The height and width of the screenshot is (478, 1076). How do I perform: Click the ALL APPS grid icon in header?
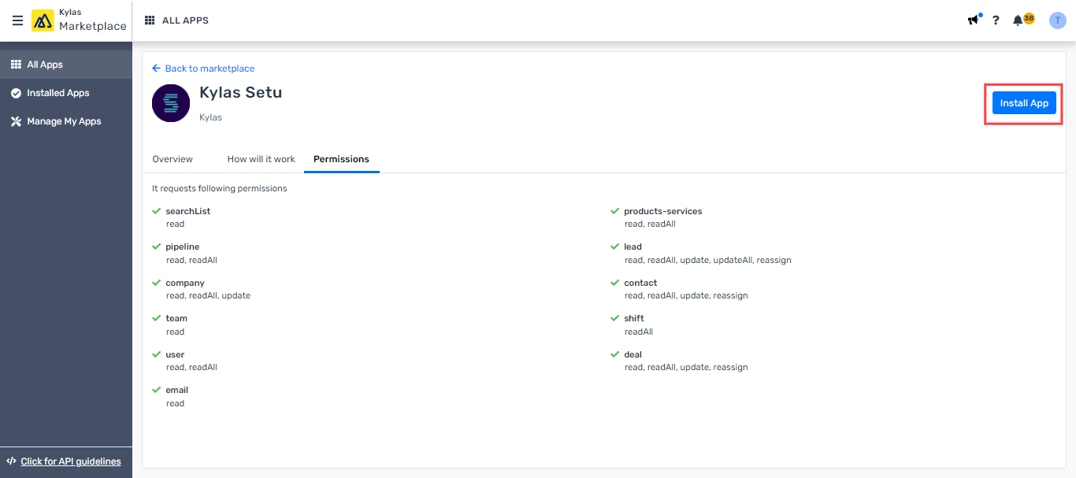[150, 20]
